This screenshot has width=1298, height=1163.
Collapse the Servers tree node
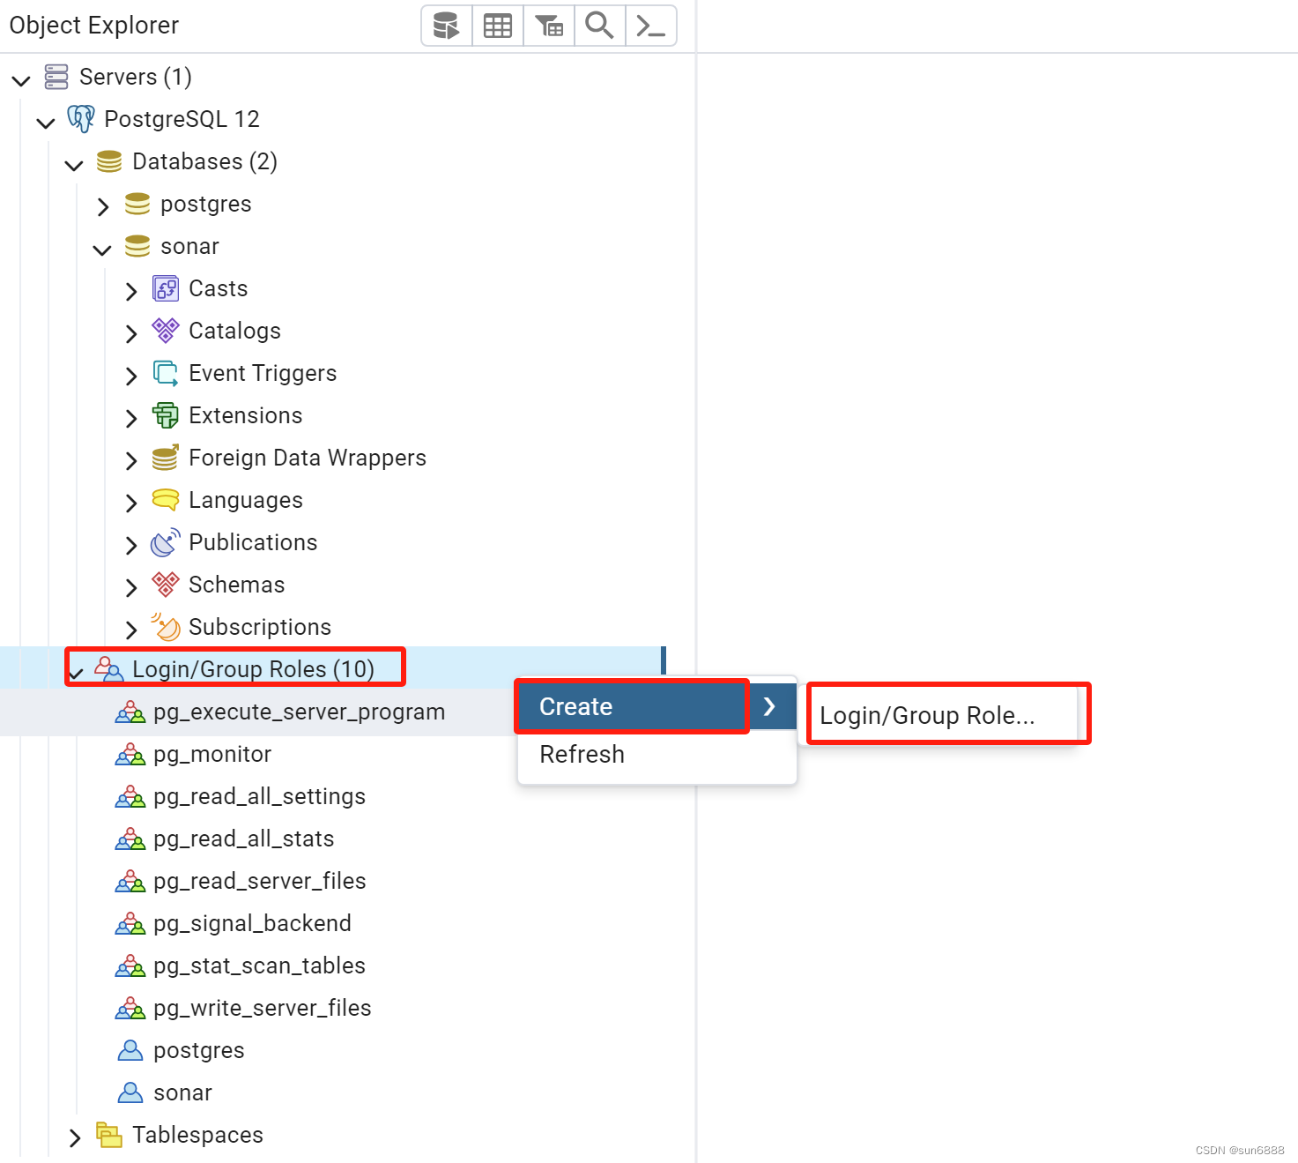pos(21,80)
